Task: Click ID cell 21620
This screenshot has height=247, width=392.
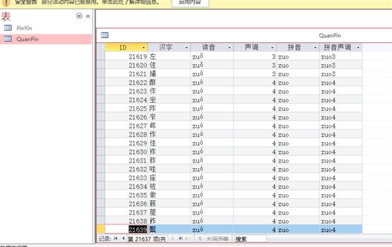Action: click(x=127, y=65)
